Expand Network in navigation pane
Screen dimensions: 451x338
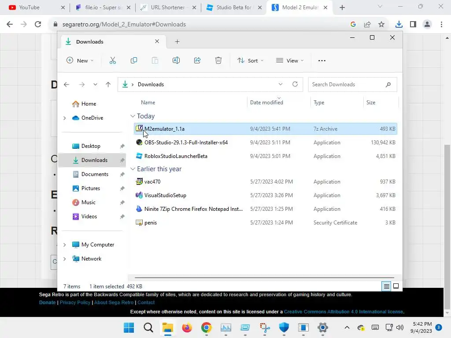(x=64, y=259)
